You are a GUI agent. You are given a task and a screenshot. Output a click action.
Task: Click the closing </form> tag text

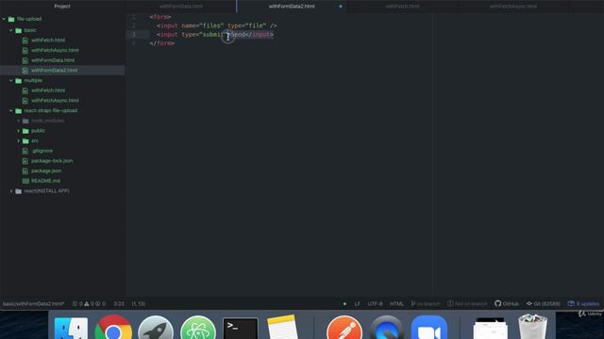(x=162, y=43)
